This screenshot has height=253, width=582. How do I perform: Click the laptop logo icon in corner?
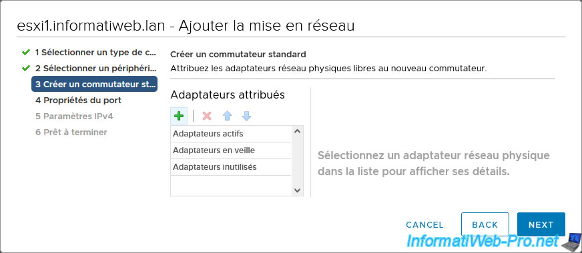tap(570, 242)
